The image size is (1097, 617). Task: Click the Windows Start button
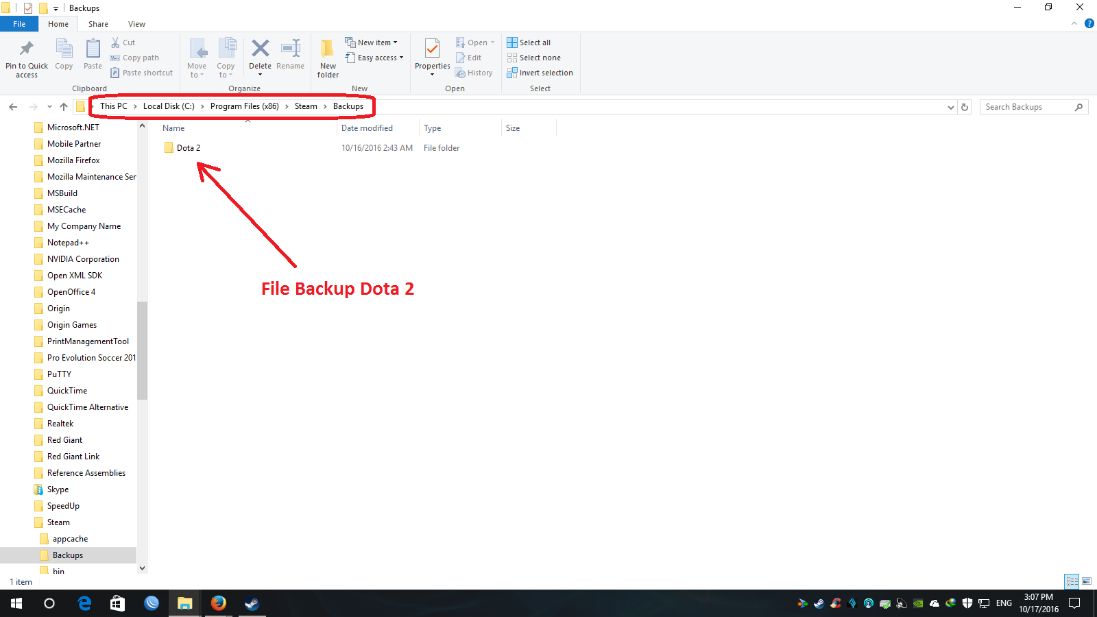tap(16, 603)
